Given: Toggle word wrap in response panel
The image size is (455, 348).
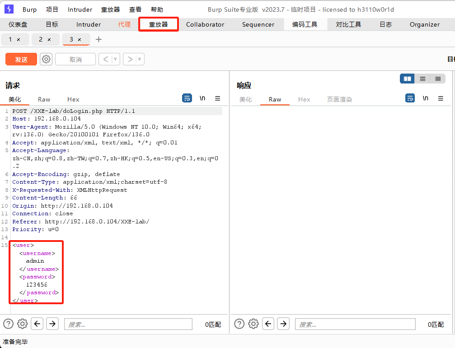Looking at the screenshot, I should (410, 98).
